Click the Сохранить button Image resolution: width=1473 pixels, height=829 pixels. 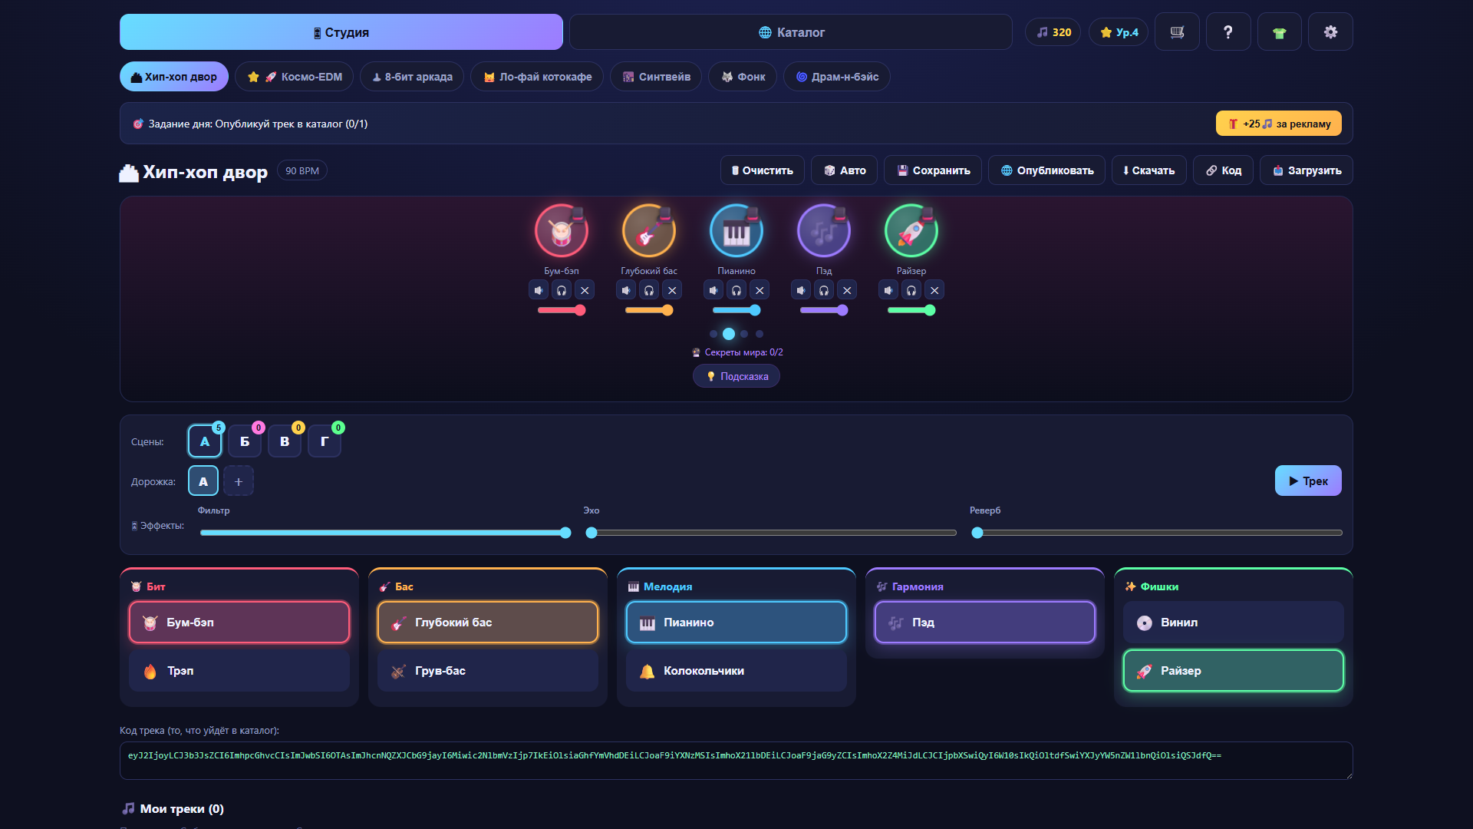click(x=933, y=170)
